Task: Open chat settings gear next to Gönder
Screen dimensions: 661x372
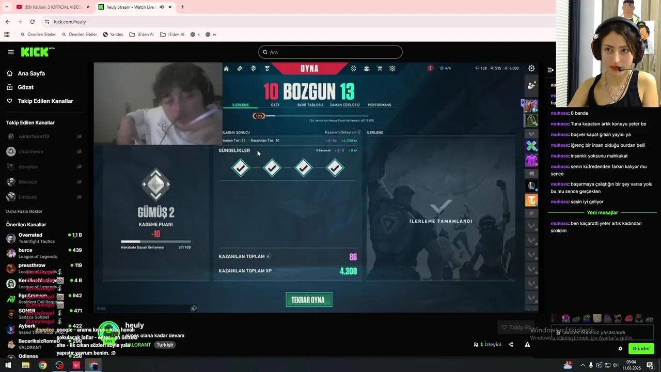Action: [x=620, y=349]
